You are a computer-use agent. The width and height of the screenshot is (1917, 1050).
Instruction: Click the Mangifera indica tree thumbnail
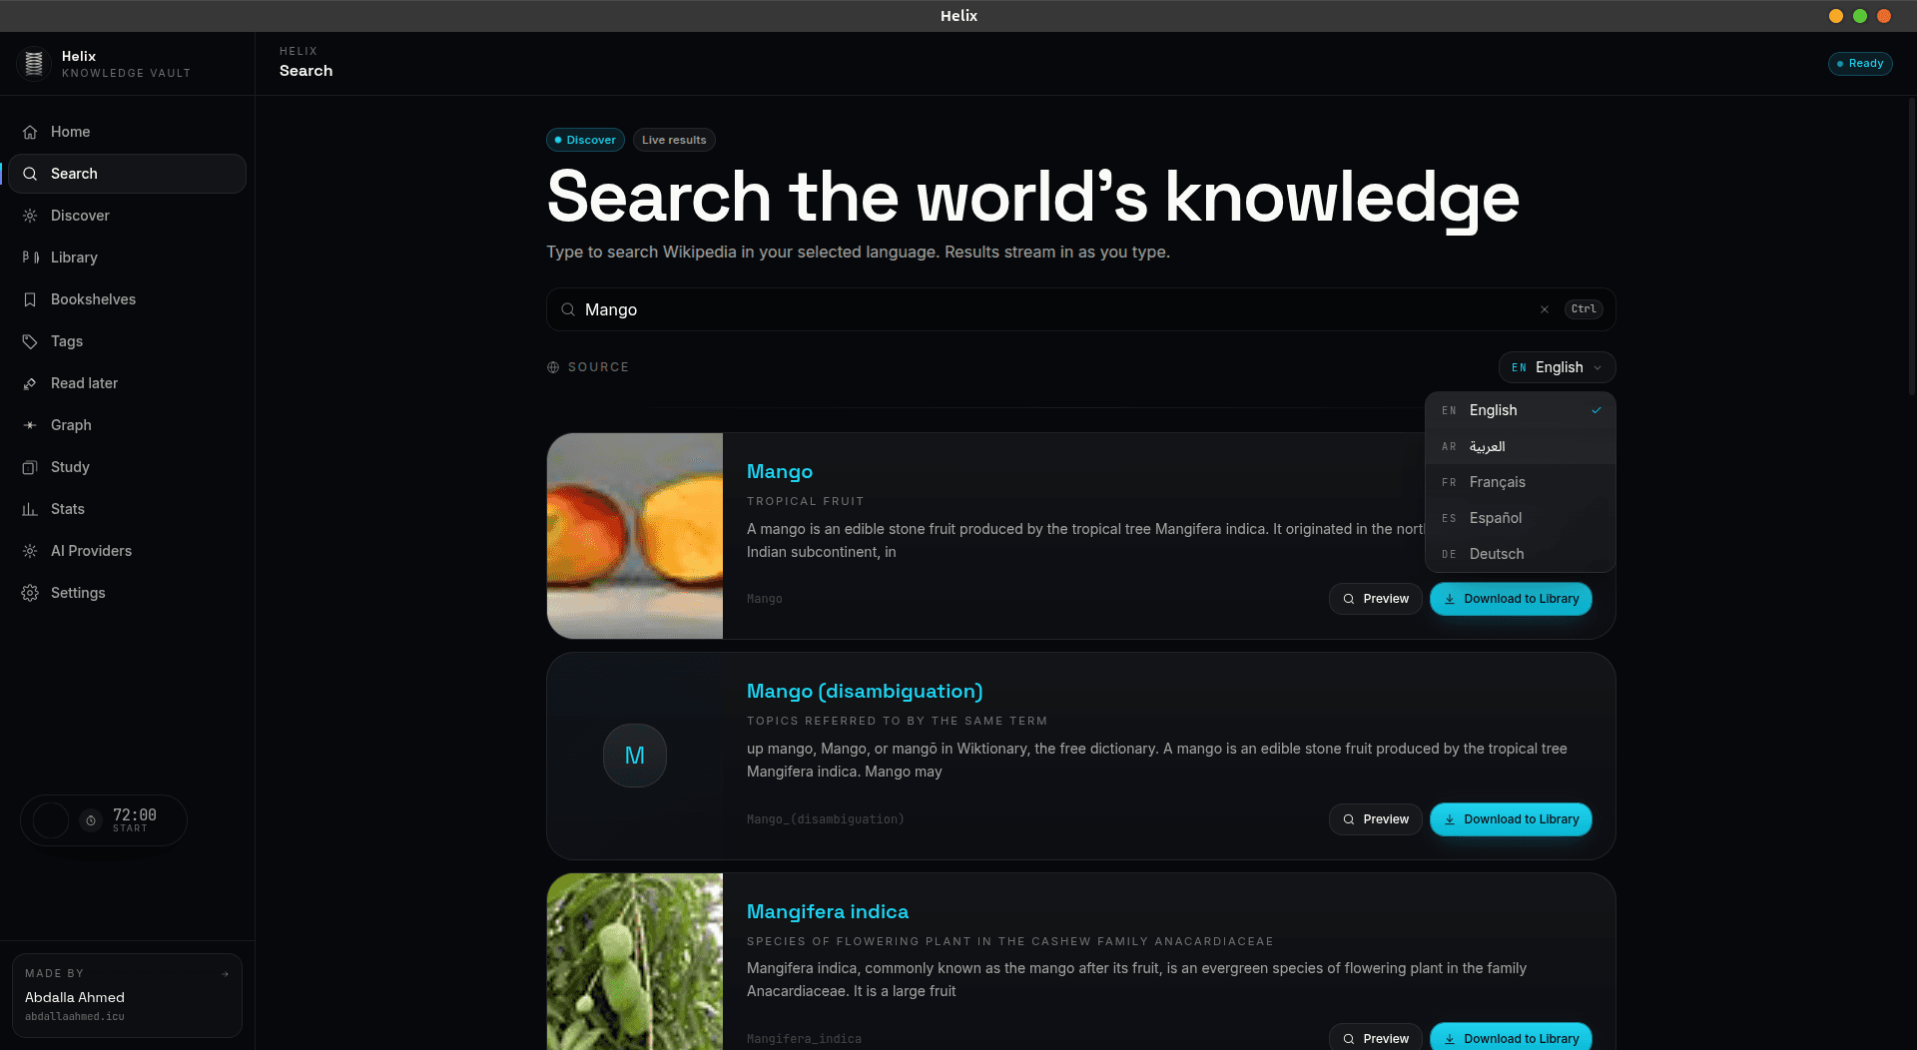635,961
